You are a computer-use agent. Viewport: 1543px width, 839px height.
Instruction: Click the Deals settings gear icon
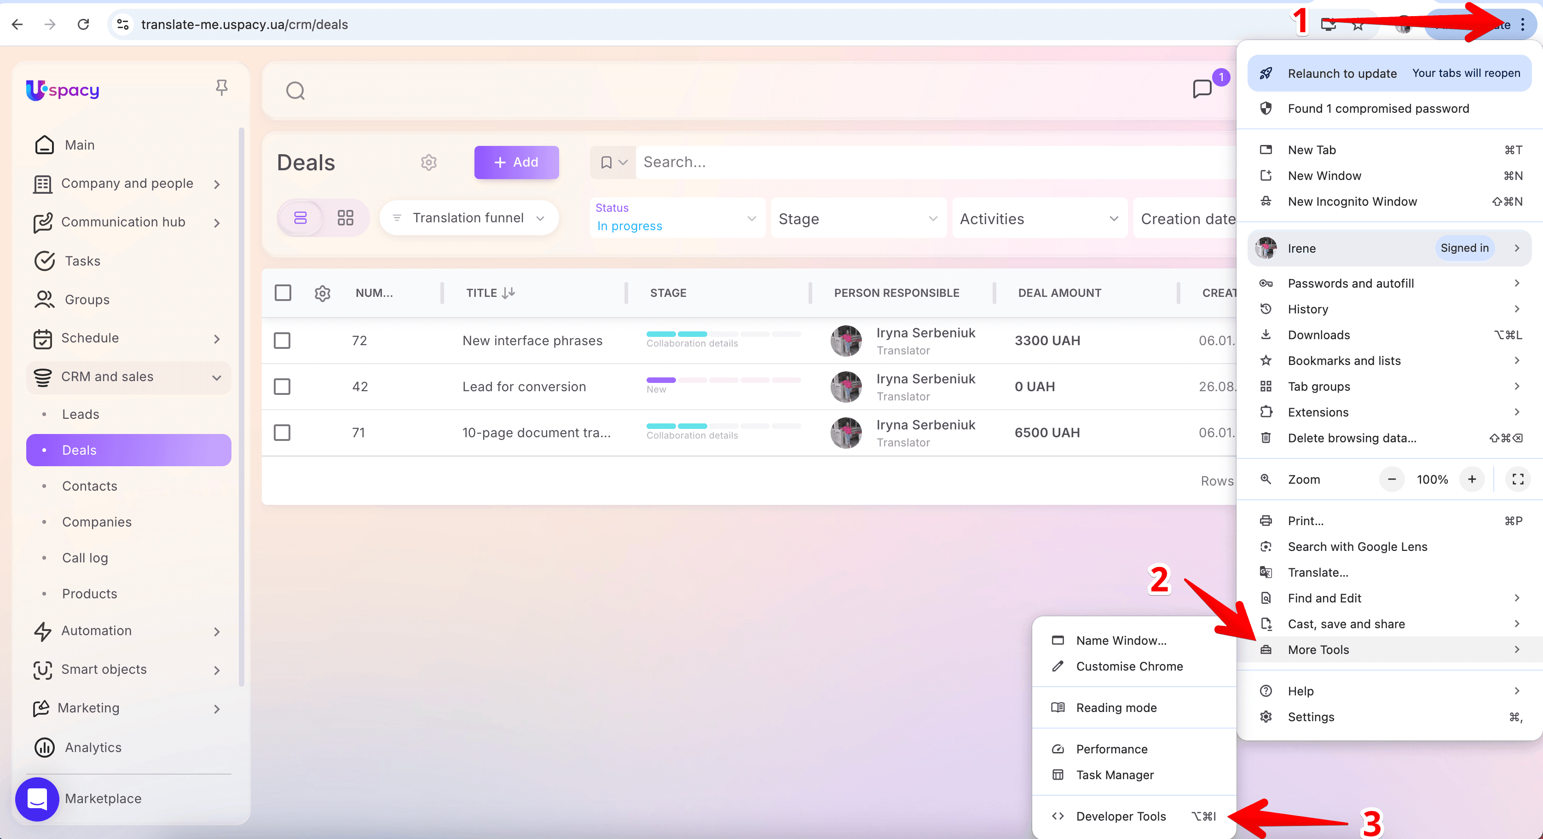click(x=428, y=162)
